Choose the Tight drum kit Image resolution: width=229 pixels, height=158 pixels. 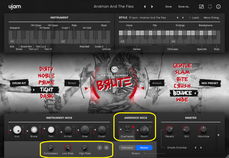[x=47, y=90]
